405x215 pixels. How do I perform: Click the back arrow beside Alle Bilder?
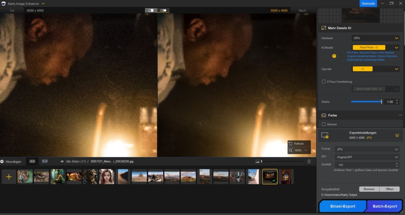point(62,161)
